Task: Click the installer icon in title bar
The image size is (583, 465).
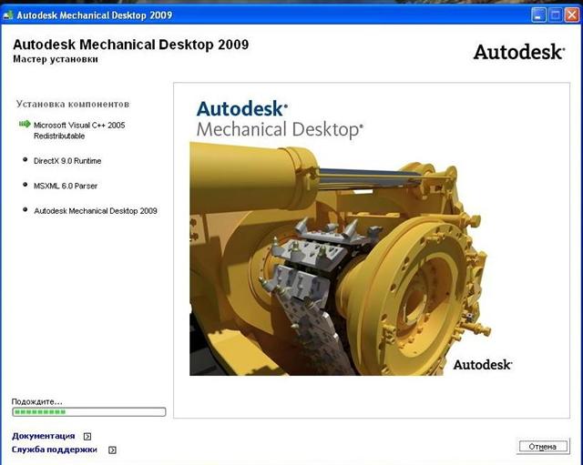Action: pyautogui.click(x=7, y=15)
